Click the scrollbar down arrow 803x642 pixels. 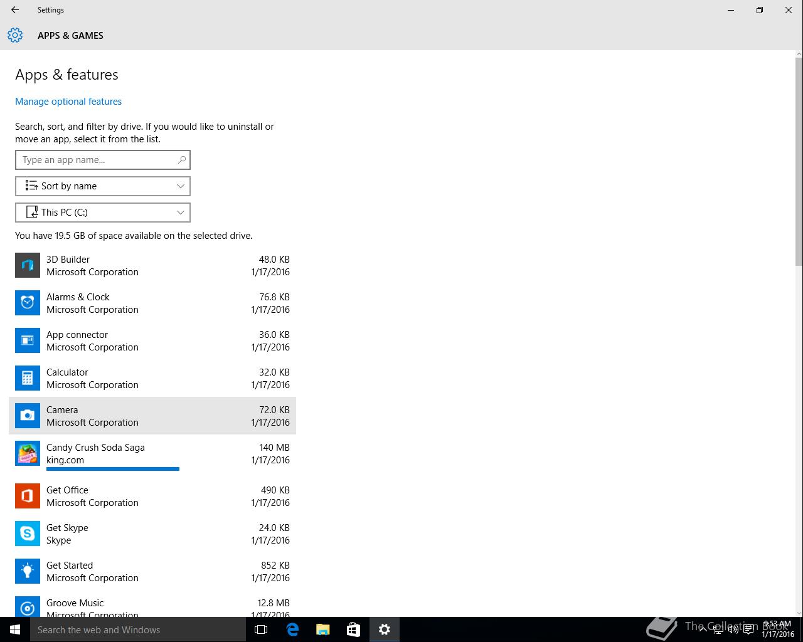(799, 612)
